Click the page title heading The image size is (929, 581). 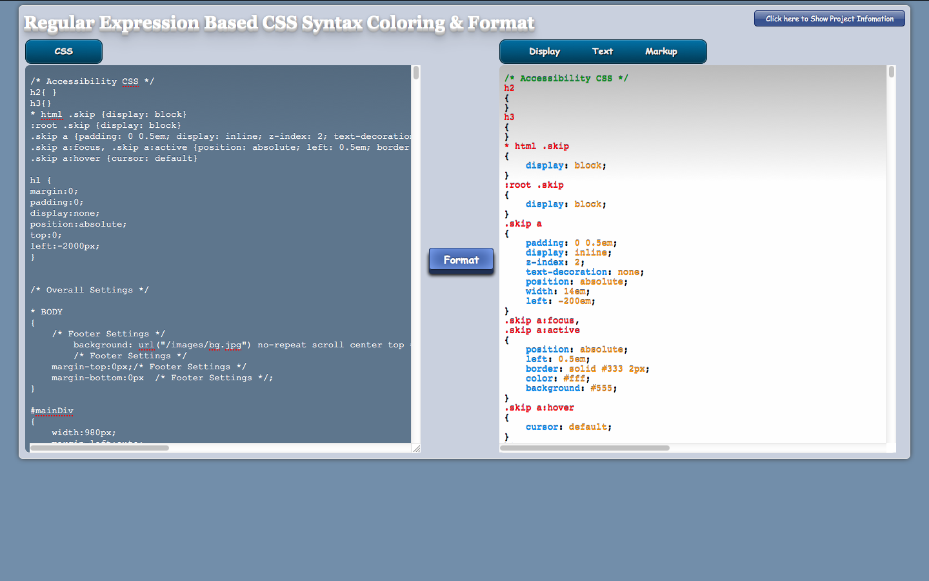(279, 23)
